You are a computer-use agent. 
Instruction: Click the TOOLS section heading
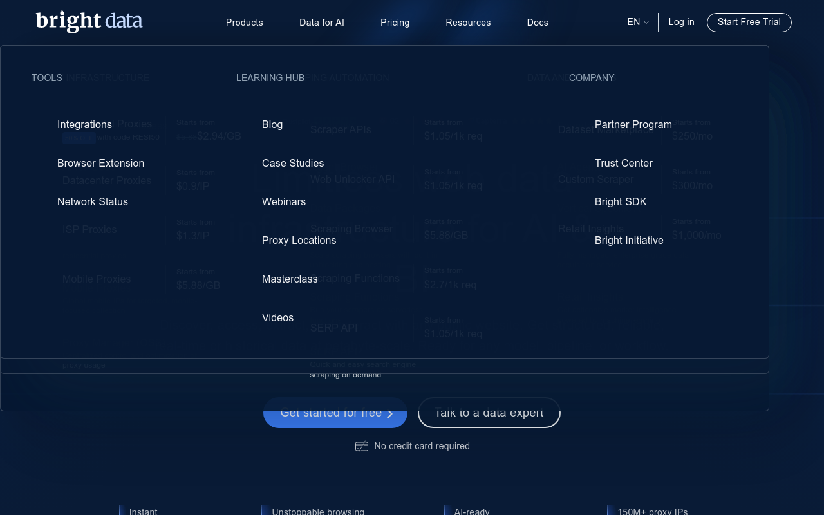coord(47,78)
